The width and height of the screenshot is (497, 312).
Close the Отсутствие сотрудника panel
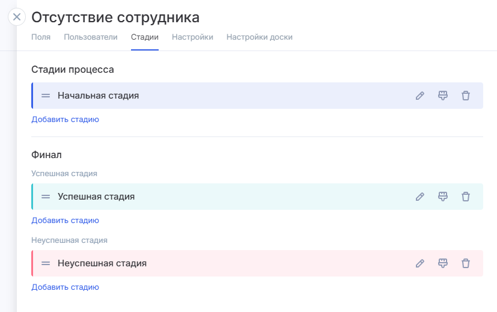(x=17, y=17)
